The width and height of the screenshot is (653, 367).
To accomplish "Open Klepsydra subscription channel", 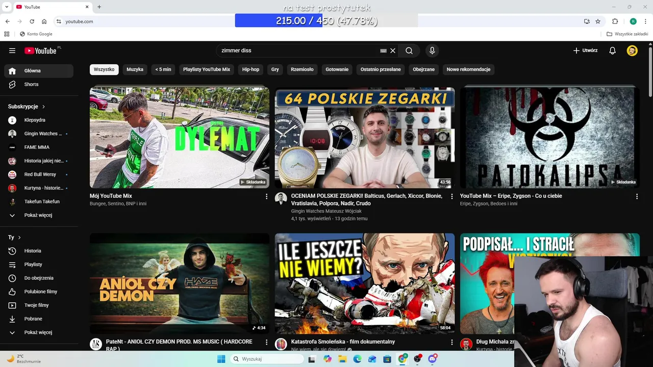I will (39, 120).
